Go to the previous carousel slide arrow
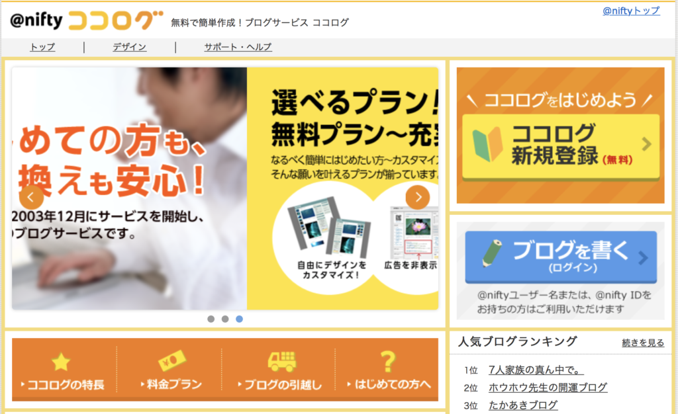 (31, 197)
